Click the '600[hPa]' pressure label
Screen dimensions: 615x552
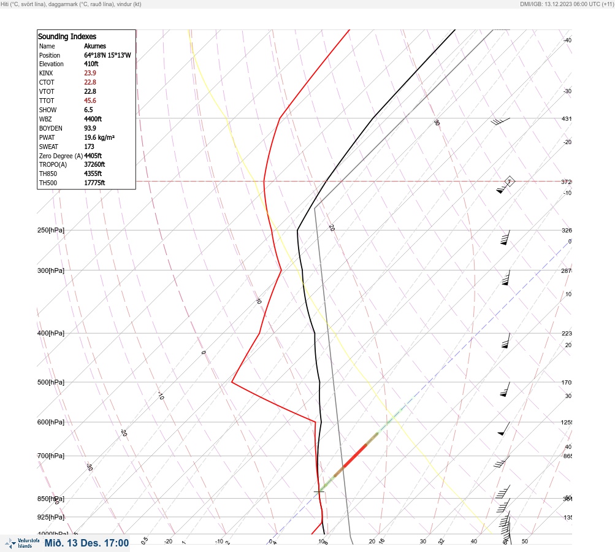(51, 422)
